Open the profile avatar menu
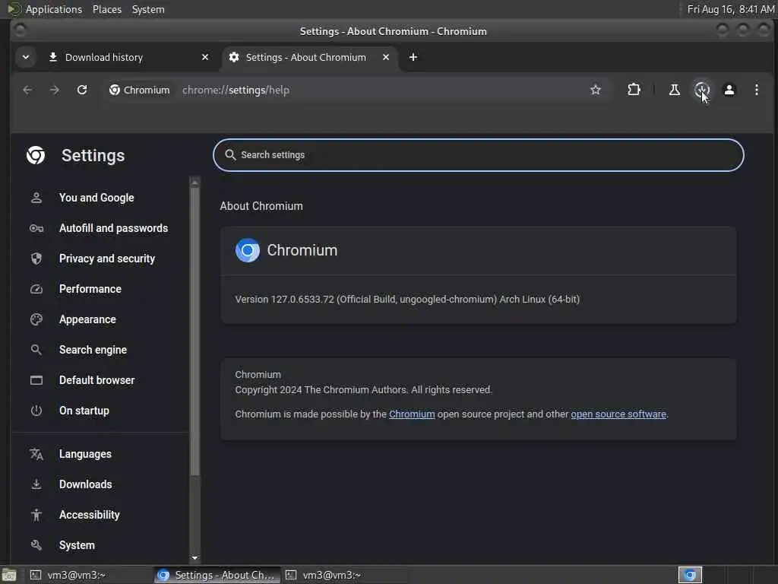Image resolution: width=778 pixels, height=584 pixels. coord(729,90)
